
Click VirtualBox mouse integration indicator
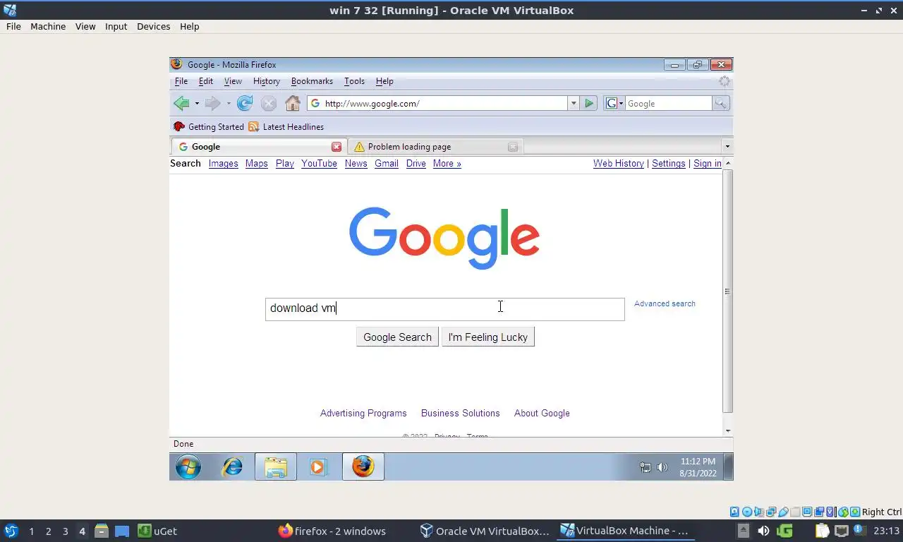pyautogui.click(x=843, y=512)
